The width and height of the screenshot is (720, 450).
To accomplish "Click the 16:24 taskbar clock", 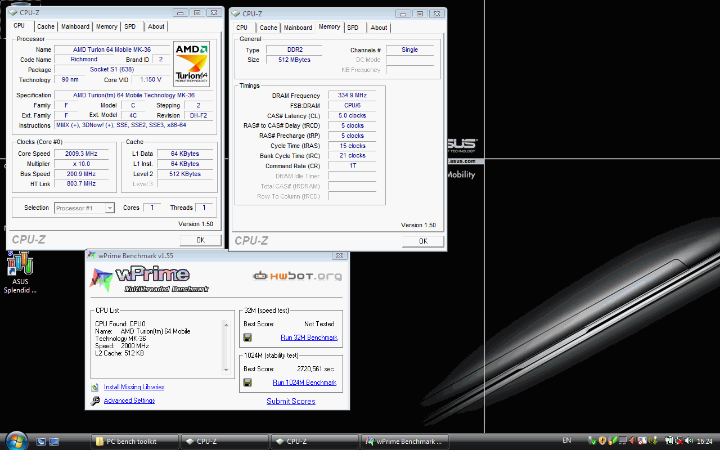I will tap(705, 442).
